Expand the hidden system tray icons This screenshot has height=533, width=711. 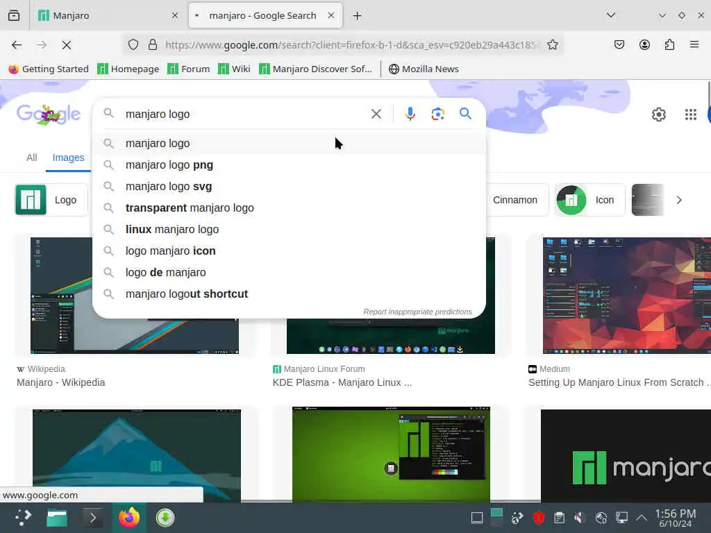pos(642,518)
